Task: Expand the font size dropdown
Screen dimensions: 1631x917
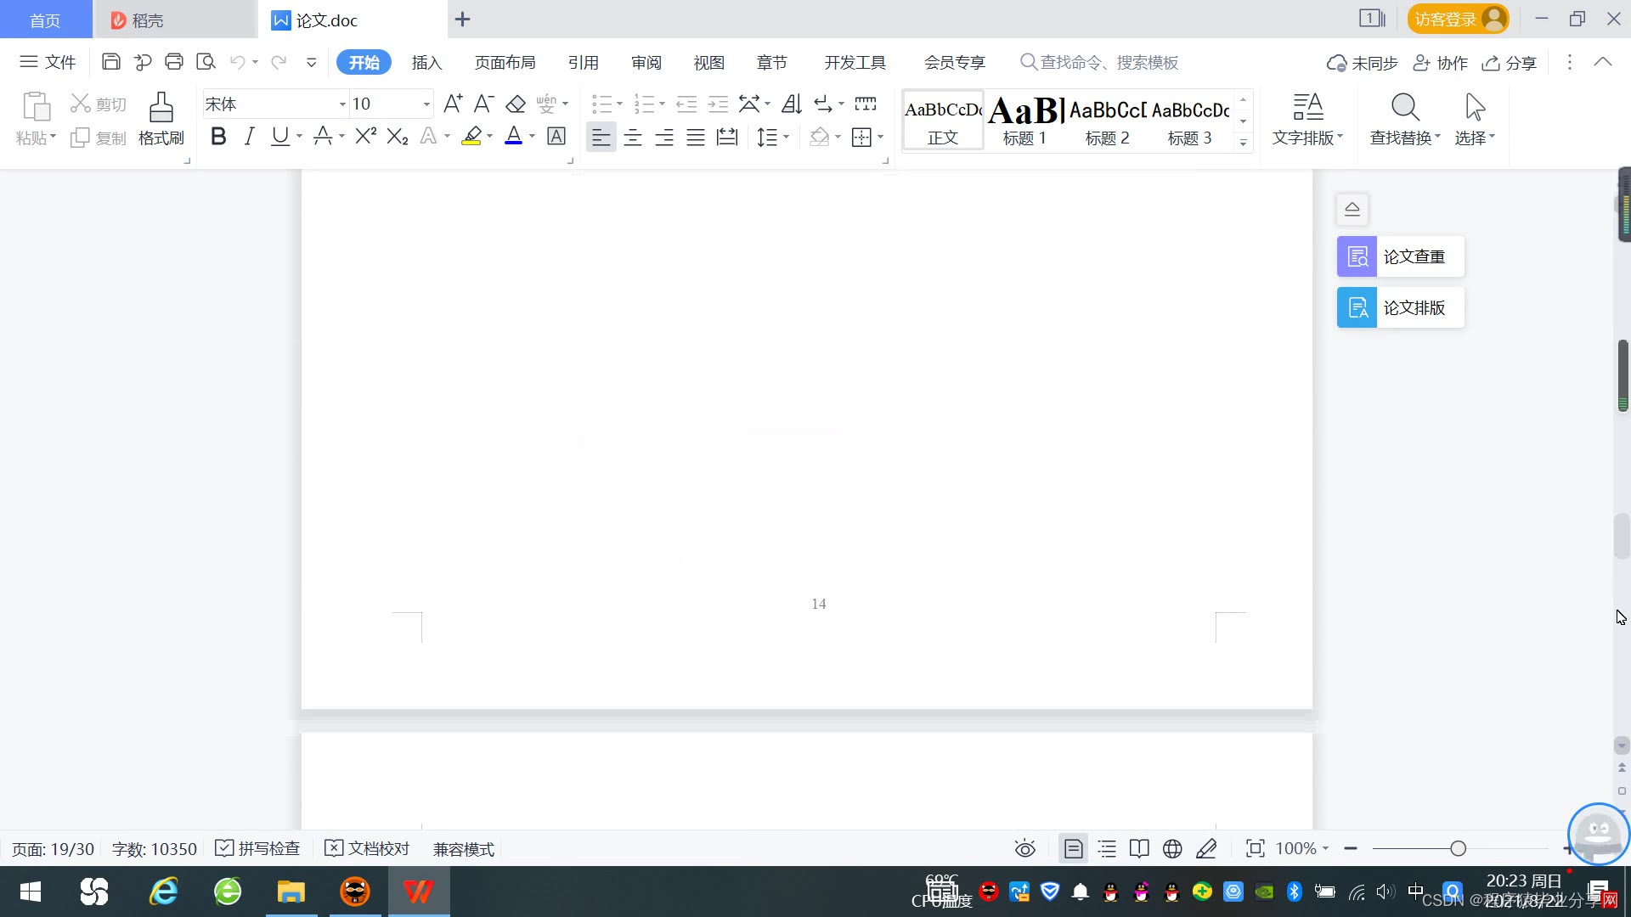Action: (x=426, y=104)
